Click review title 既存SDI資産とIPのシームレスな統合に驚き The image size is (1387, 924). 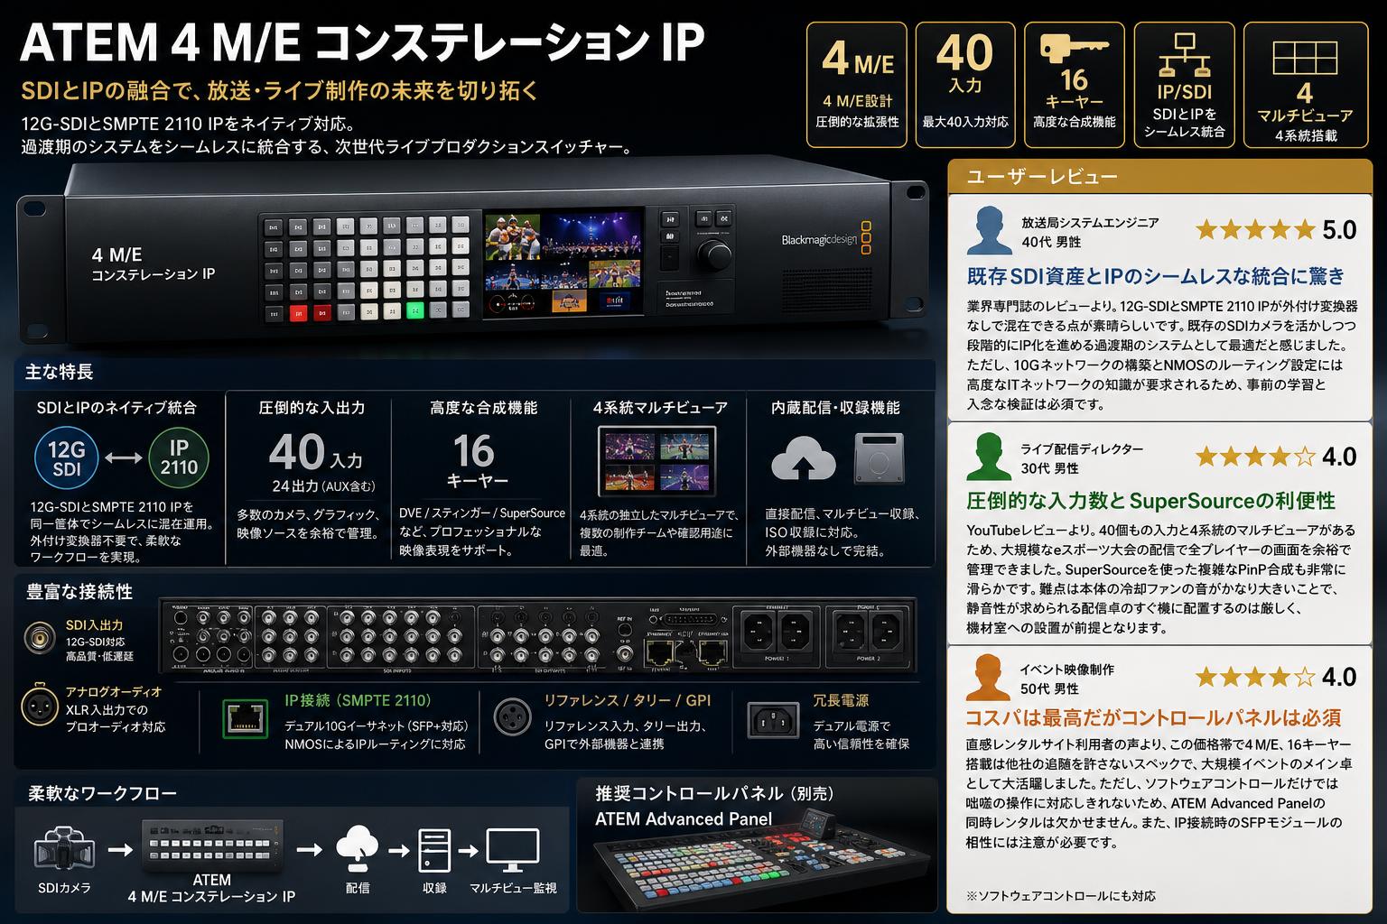[1156, 275]
